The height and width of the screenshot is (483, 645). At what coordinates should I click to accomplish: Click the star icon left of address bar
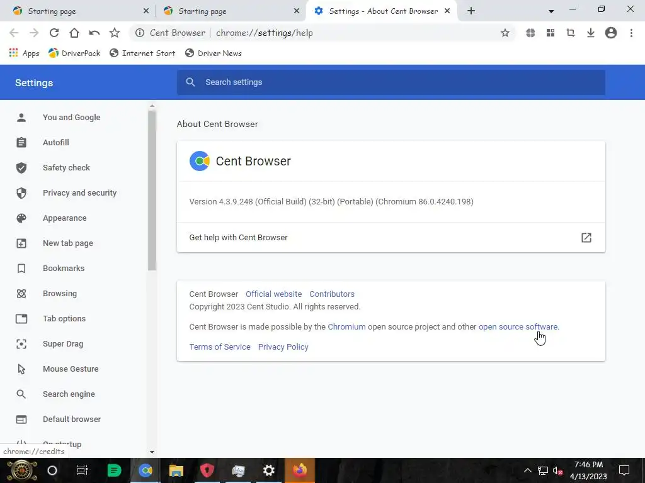point(115,33)
